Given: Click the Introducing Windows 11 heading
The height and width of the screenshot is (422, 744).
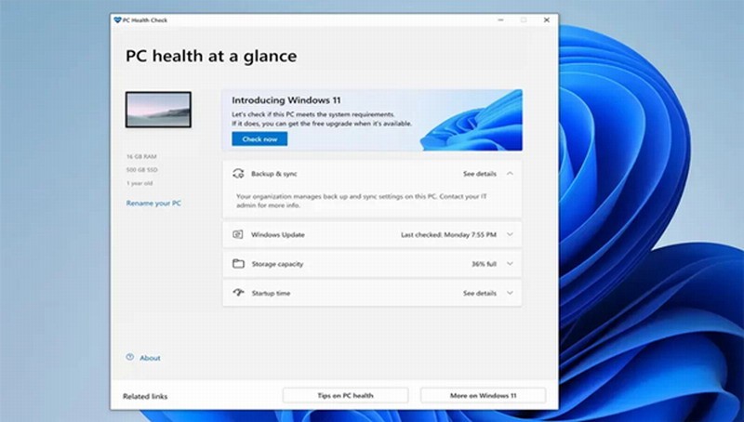Looking at the screenshot, I should tap(286, 100).
